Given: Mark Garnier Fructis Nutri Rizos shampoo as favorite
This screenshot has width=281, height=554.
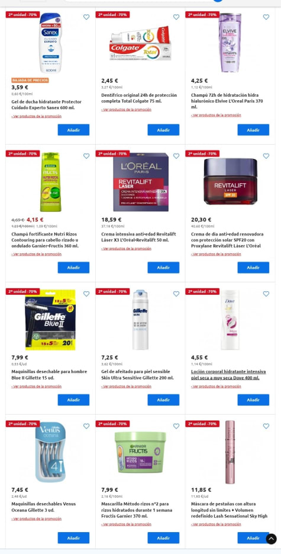Looking at the screenshot, I should point(86,156).
